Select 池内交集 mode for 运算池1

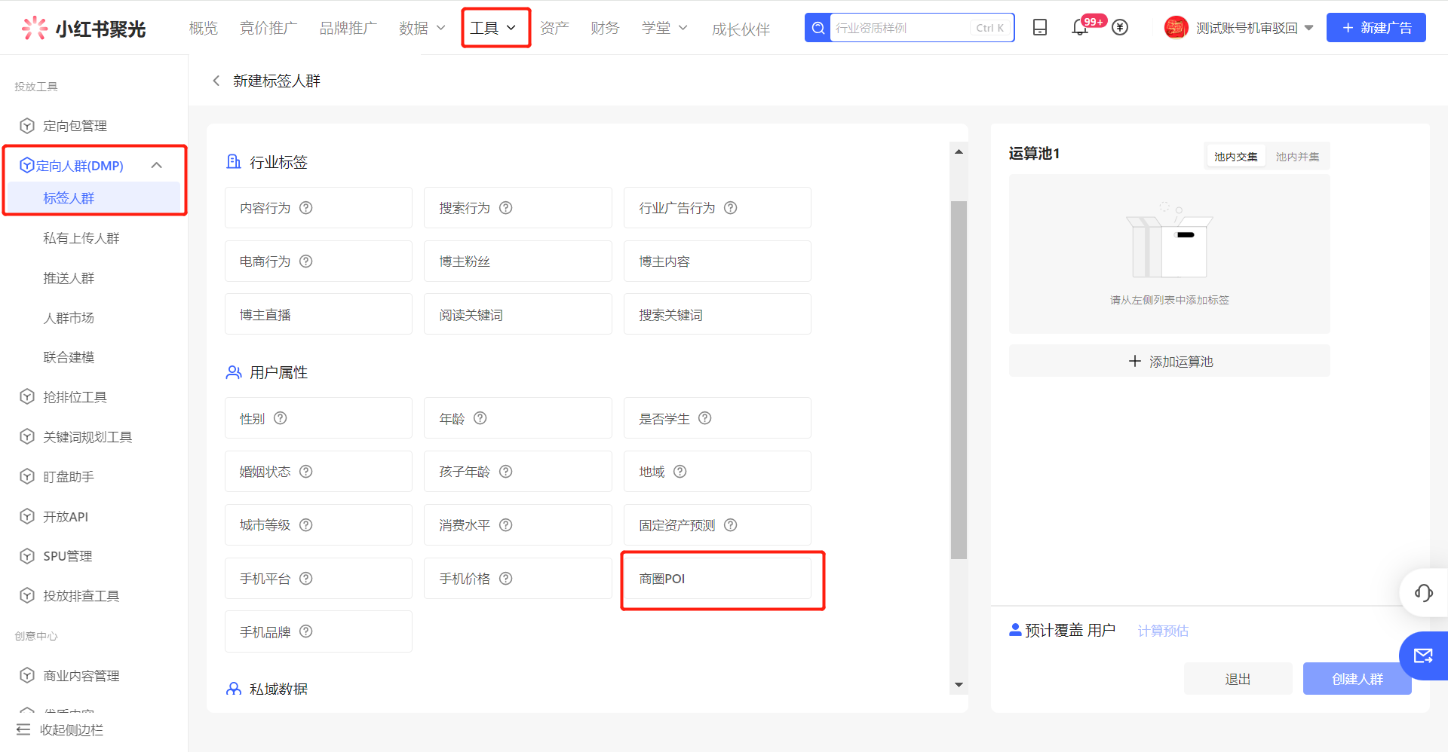coord(1235,156)
